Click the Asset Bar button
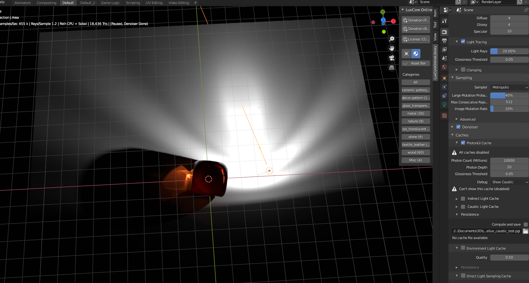 tap(416, 63)
